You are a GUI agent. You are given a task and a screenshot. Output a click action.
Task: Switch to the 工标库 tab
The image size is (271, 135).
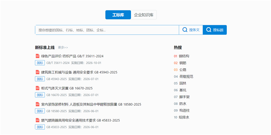(118, 15)
